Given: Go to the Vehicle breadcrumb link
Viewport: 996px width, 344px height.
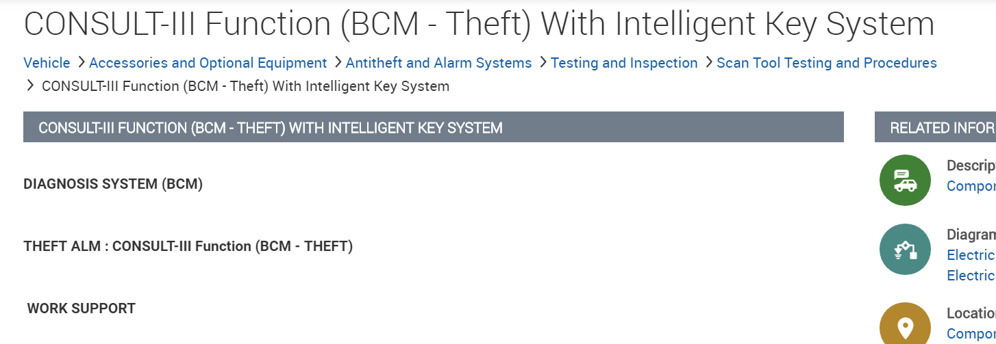Looking at the screenshot, I should pos(47,63).
